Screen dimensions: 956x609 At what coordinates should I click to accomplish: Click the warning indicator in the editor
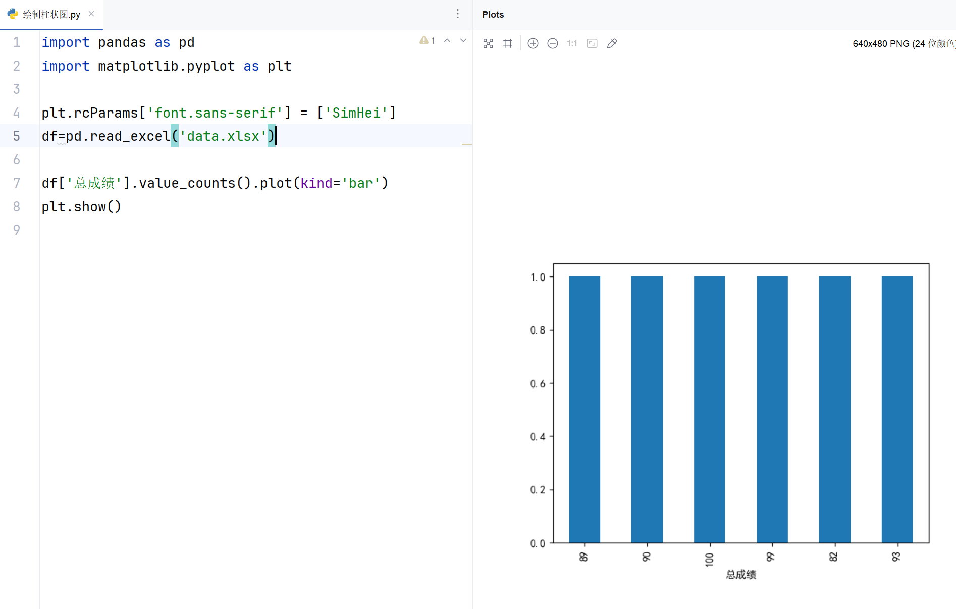pos(427,41)
